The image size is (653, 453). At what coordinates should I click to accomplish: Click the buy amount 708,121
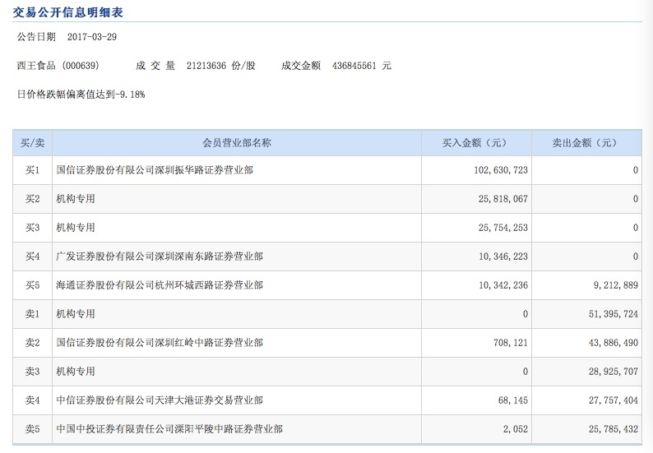(x=511, y=342)
